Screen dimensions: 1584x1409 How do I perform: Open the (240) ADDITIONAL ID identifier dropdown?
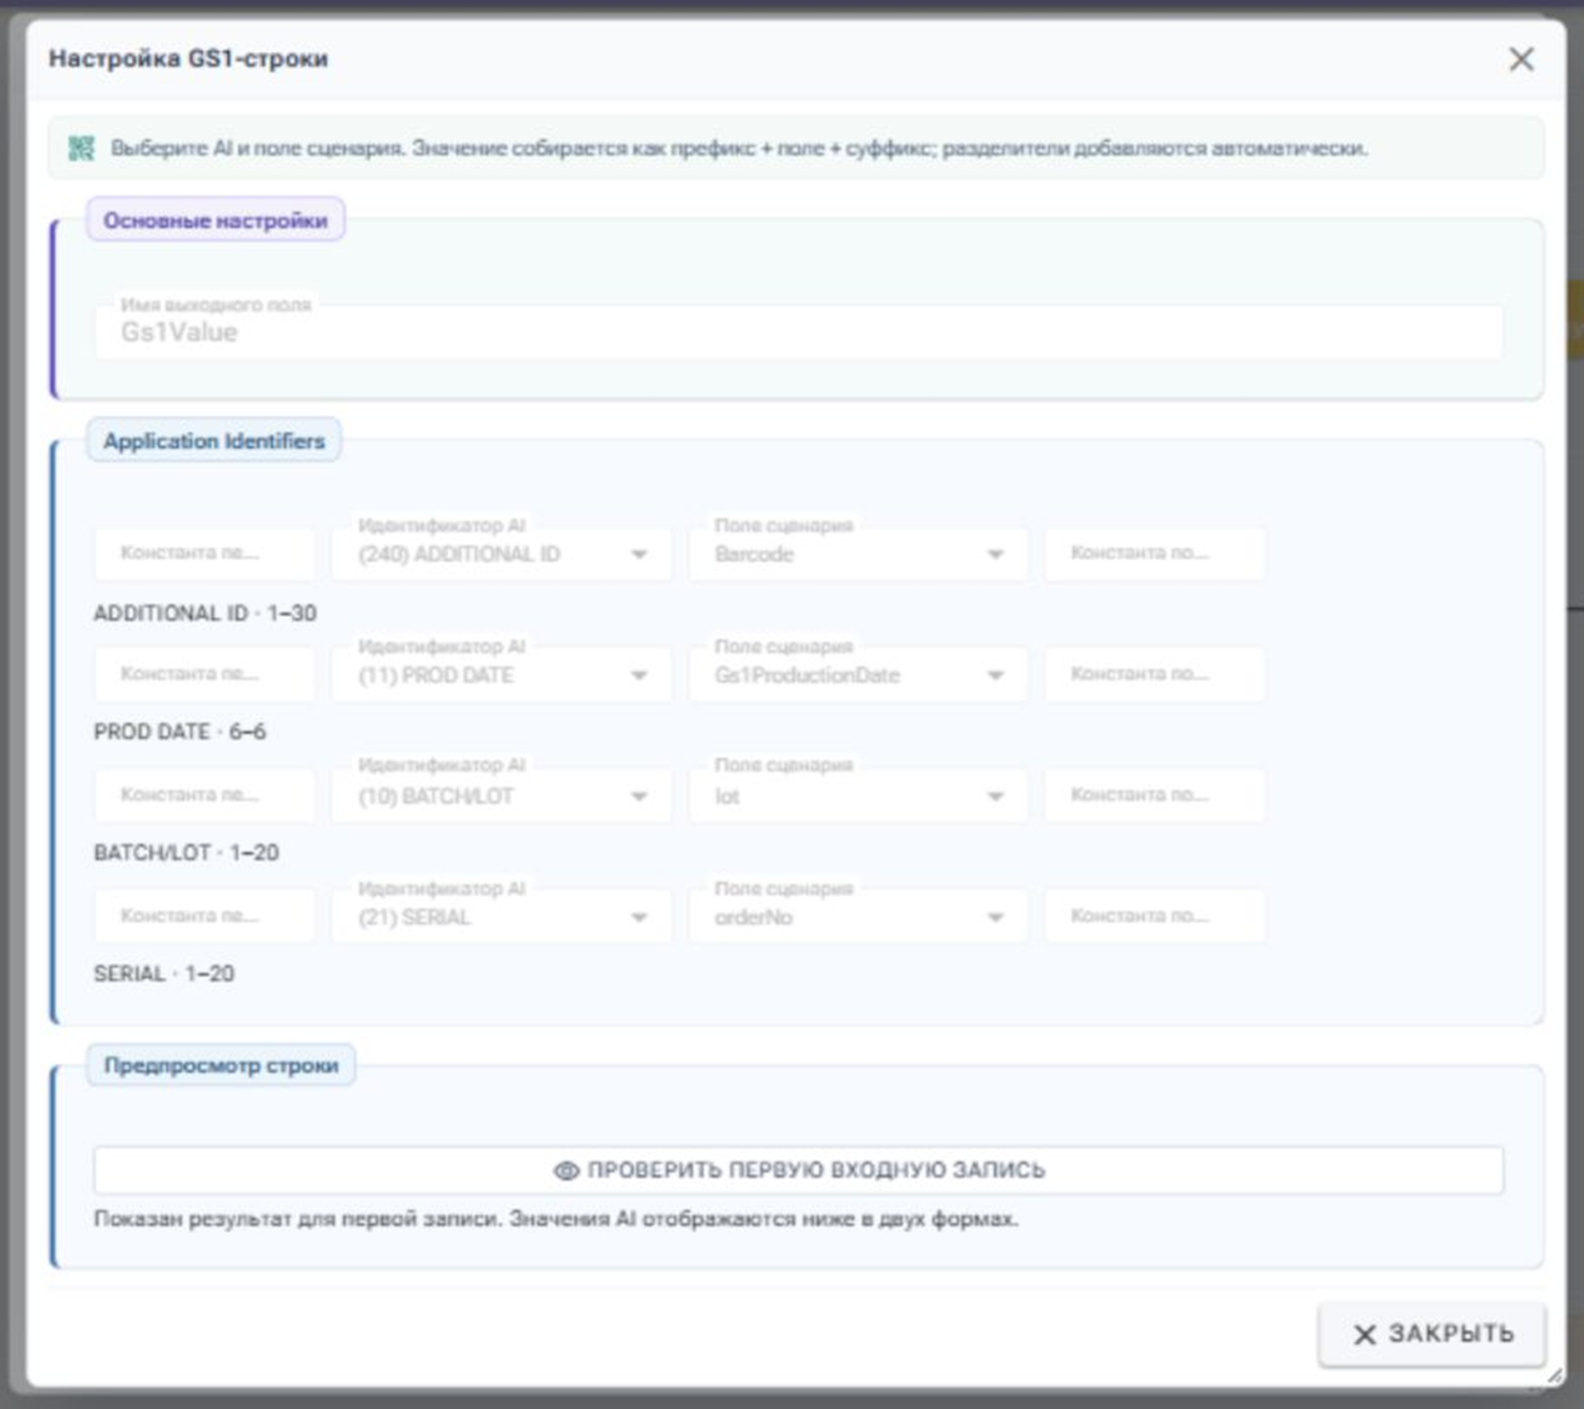pyautogui.click(x=502, y=554)
